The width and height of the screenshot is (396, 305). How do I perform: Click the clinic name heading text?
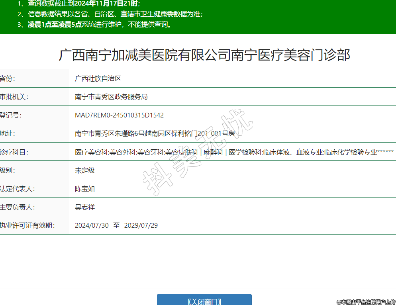point(204,55)
